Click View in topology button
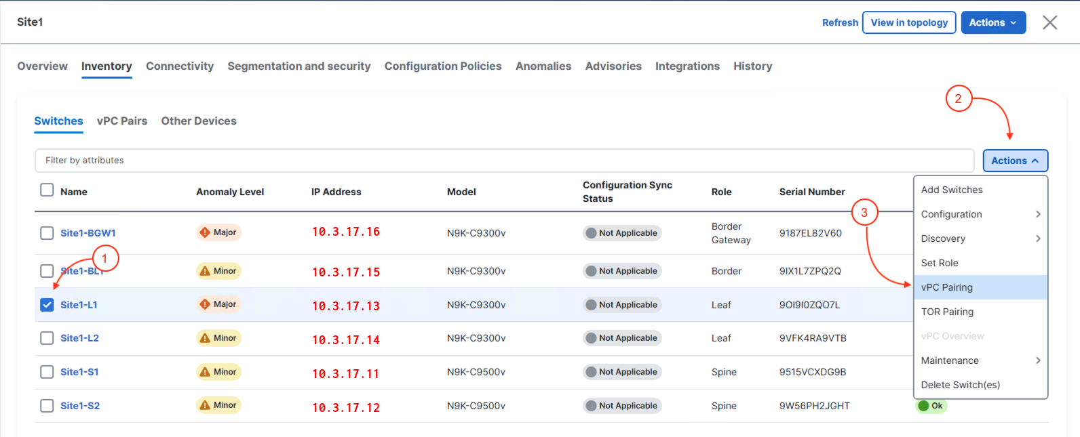The height and width of the screenshot is (437, 1080). click(909, 22)
